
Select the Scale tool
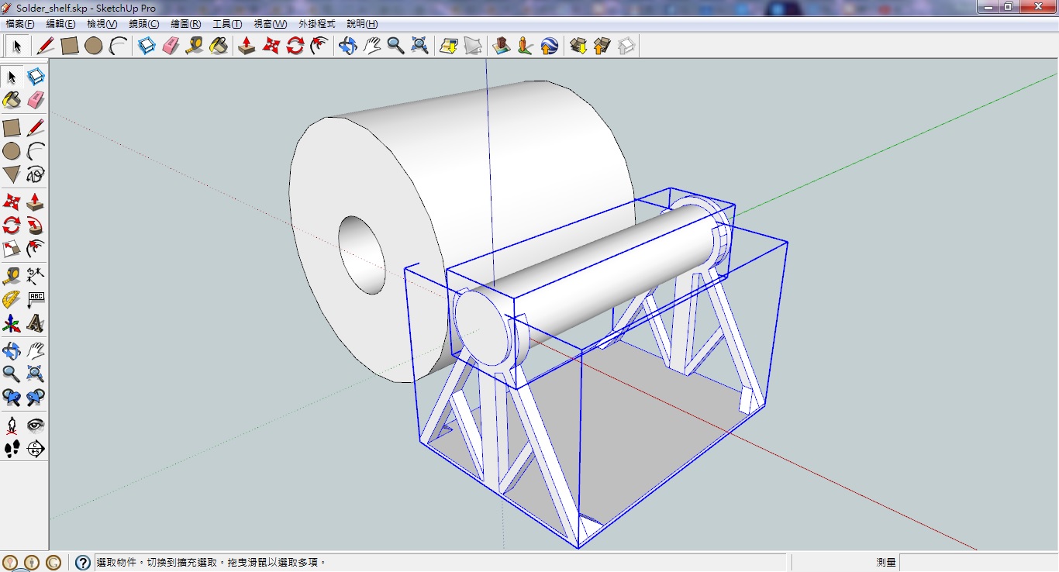point(12,249)
